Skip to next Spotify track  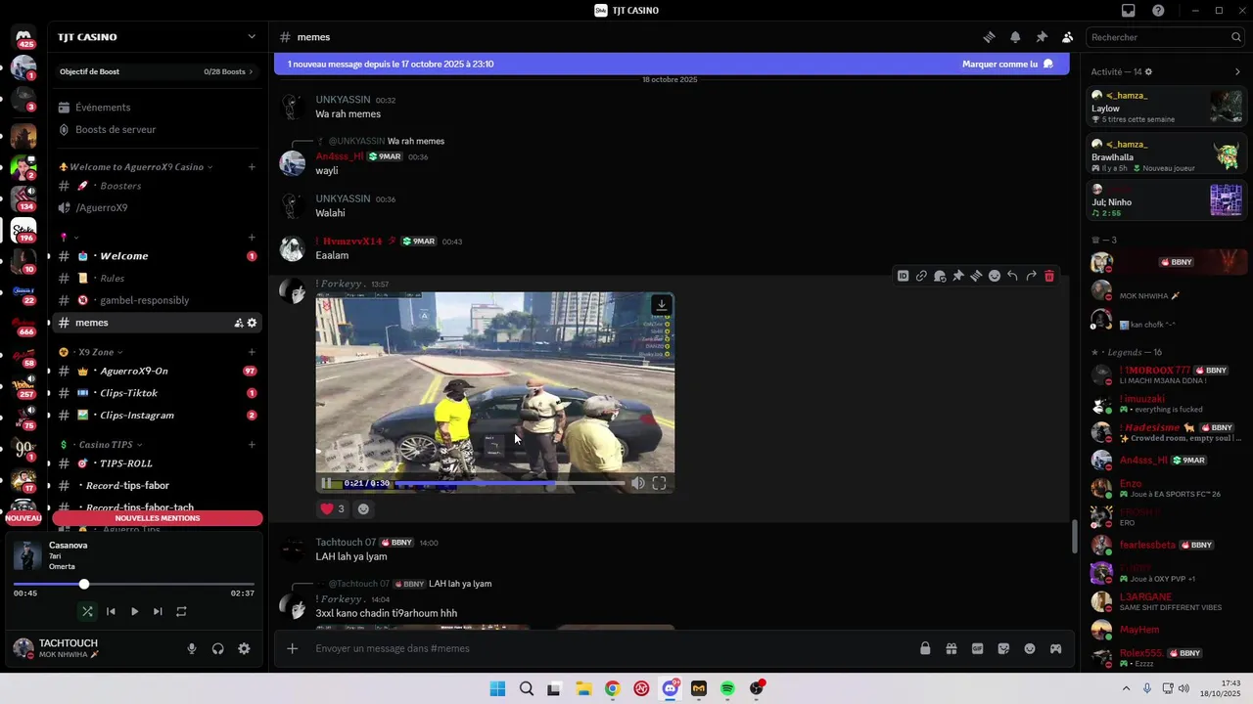coord(158,611)
